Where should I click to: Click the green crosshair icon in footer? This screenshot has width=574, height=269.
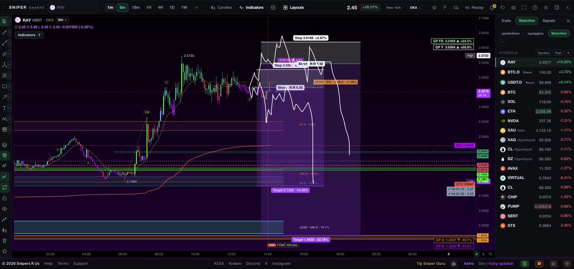525,263
